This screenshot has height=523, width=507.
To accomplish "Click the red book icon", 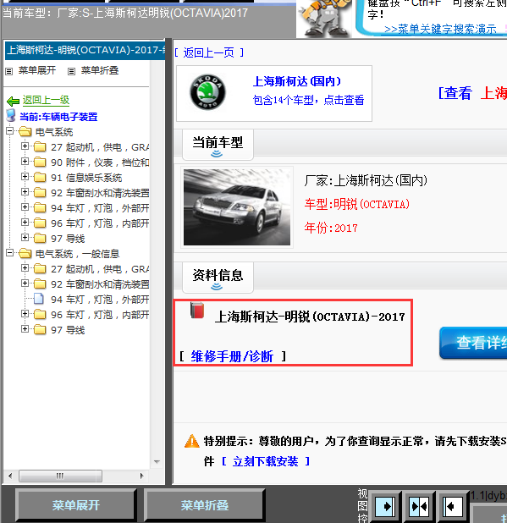I will tap(197, 311).
